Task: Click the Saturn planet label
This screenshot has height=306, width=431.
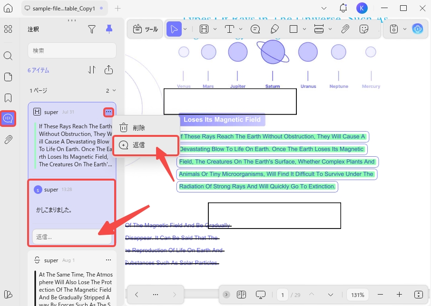Action: [x=273, y=86]
